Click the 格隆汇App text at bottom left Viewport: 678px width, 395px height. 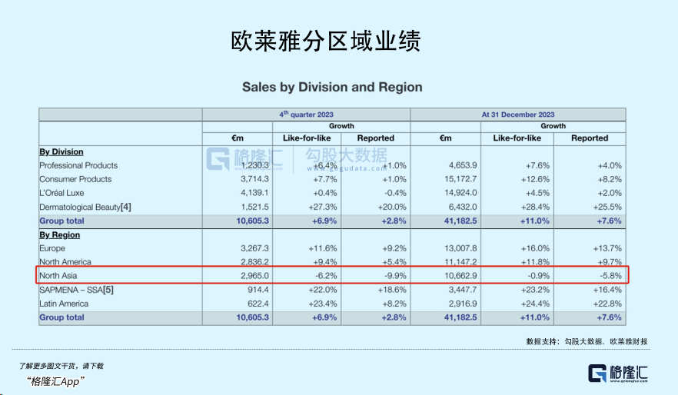(x=55, y=382)
